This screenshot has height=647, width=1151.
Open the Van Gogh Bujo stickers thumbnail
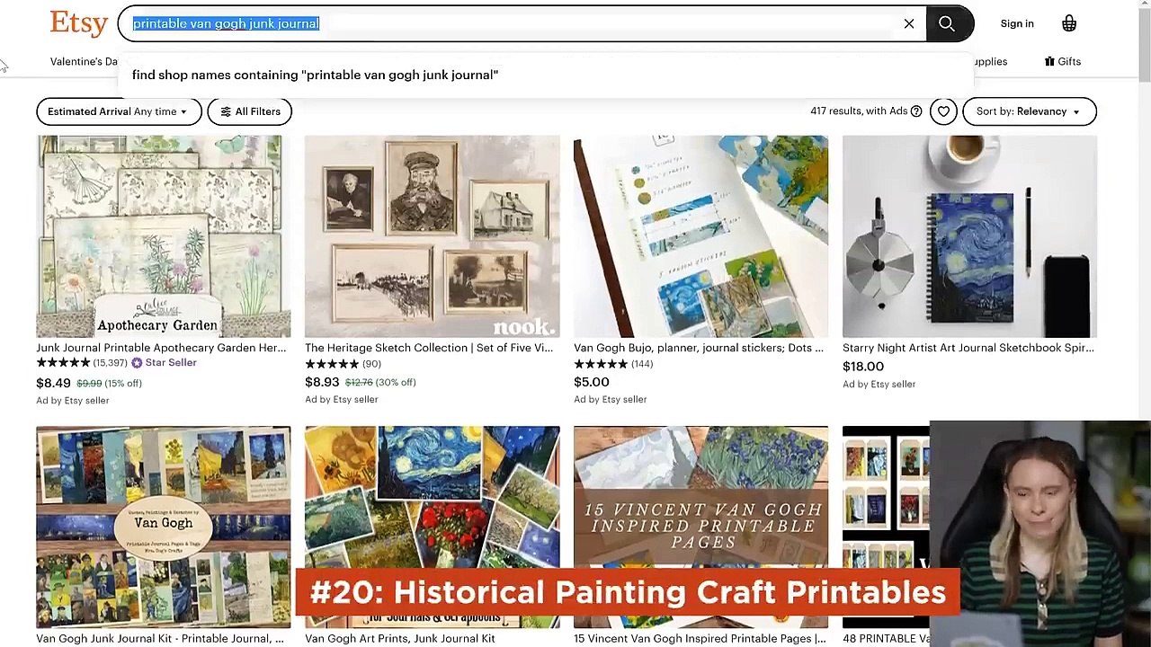(x=700, y=236)
